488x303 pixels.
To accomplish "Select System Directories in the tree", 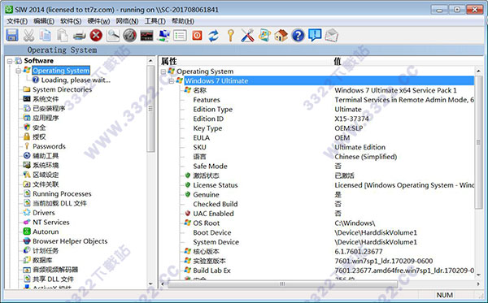I will (x=63, y=89).
